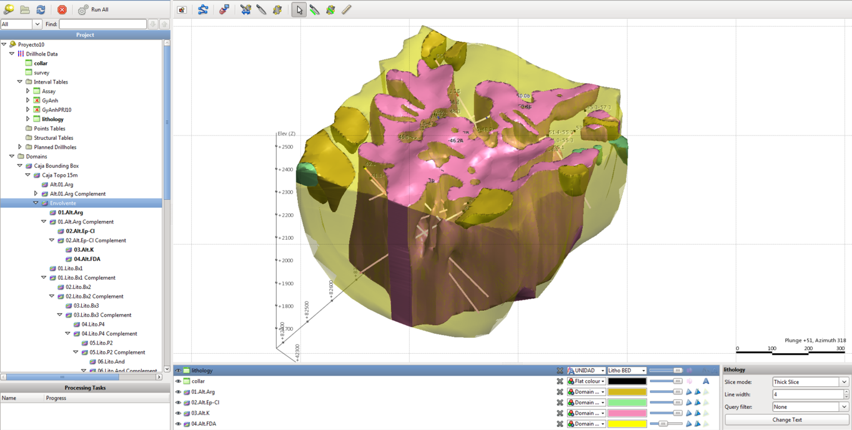Select 03.Lito.Bx3 in project tree
Viewport: 852px width, 430px height.
coord(86,306)
